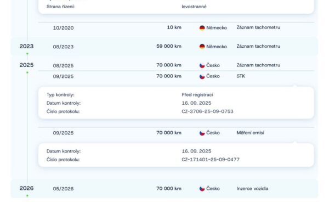Click Česko in the 05/2026 row
This screenshot has width=329, height=214.
point(213,189)
